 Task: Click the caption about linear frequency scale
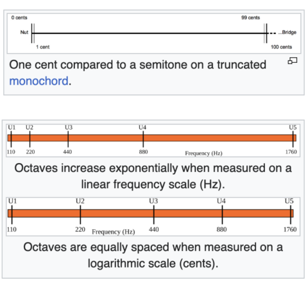coord(153,176)
